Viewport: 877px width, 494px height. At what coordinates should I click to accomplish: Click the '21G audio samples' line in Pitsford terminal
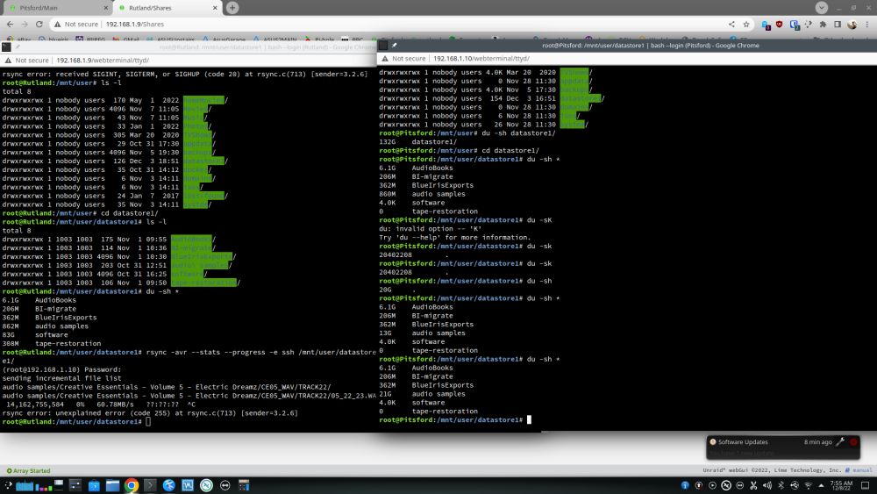click(x=423, y=393)
